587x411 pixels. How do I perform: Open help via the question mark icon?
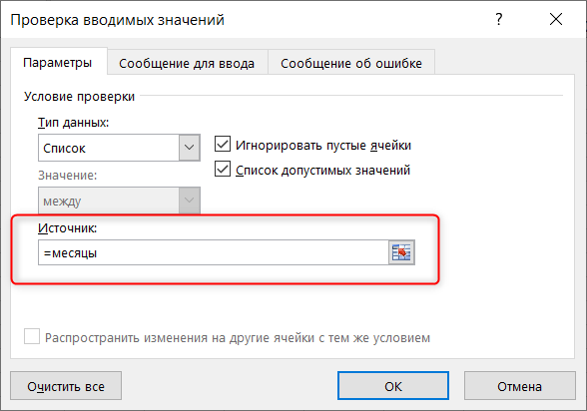click(x=499, y=19)
